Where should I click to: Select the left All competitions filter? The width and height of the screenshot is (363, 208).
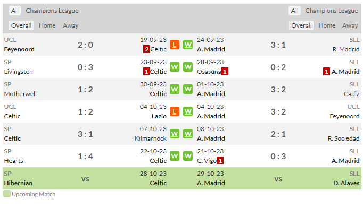[15, 11]
